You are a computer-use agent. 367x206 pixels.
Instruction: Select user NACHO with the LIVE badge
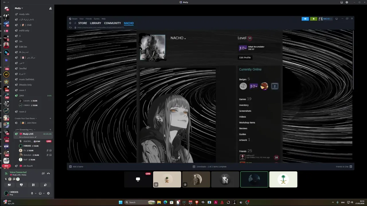[35, 141]
